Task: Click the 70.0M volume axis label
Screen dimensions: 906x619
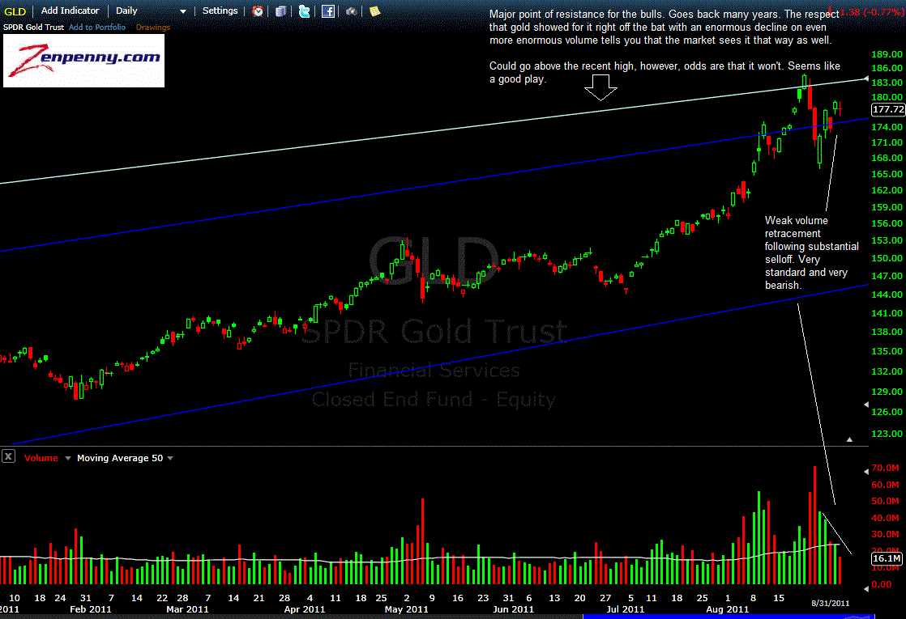Action: [885, 468]
